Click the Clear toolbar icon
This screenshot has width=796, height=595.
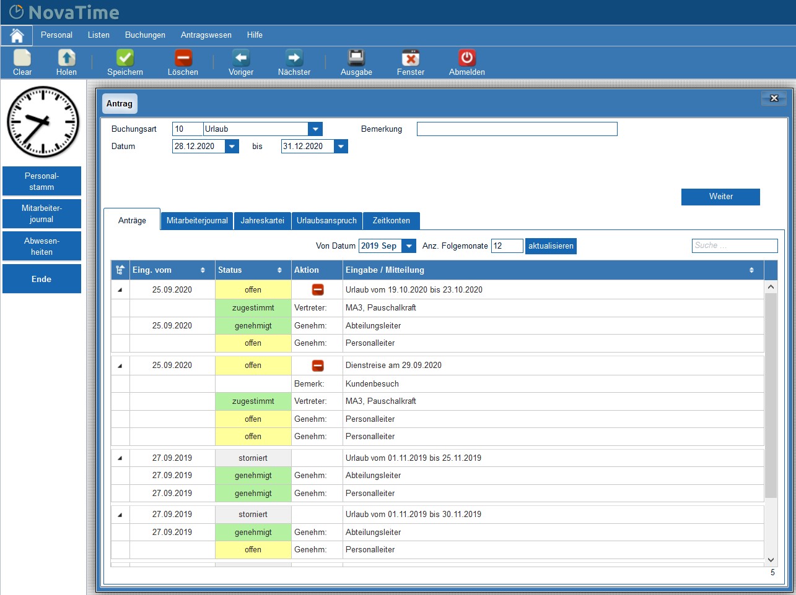pyautogui.click(x=22, y=58)
